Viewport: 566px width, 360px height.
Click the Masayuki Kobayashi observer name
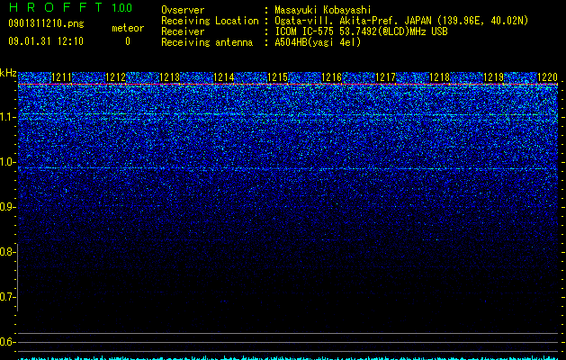tap(323, 10)
